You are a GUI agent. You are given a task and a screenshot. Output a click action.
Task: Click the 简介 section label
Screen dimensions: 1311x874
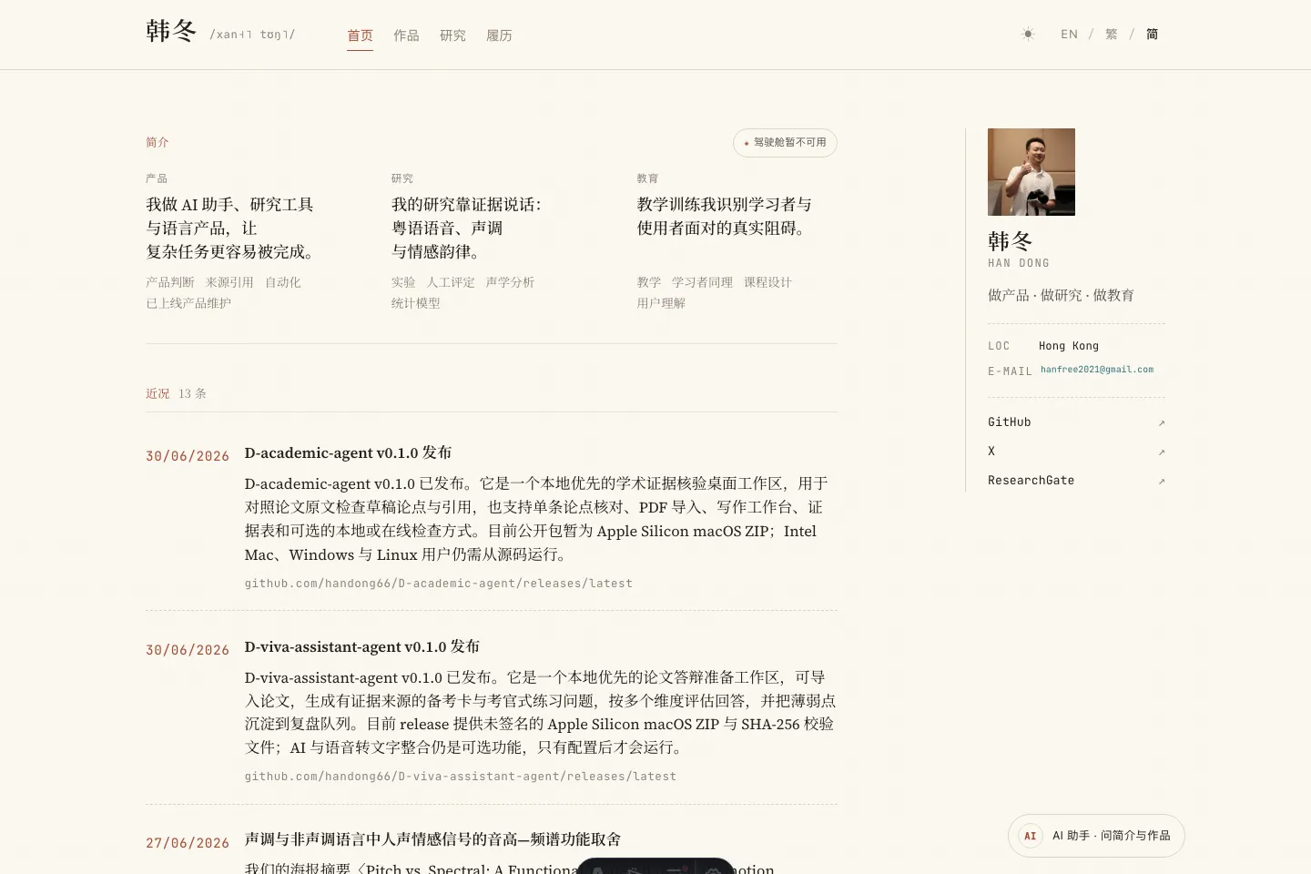pos(158,142)
